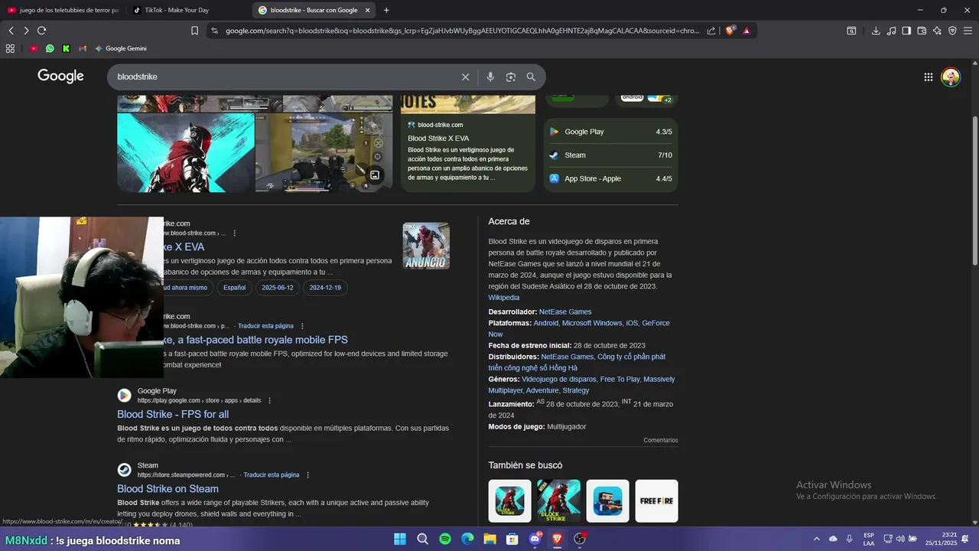The image size is (979, 551).
Task: Open the Google Play 4.3/5 rating row
Action: tap(610, 132)
